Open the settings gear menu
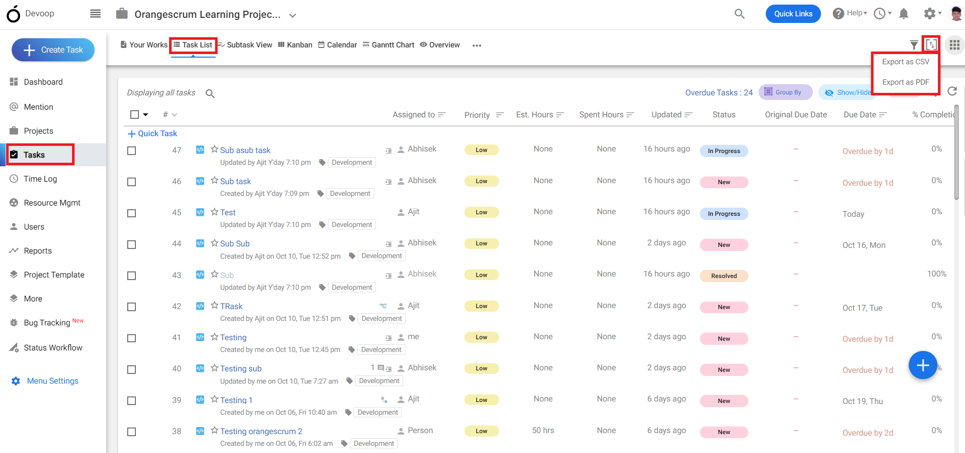 [932, 14]
